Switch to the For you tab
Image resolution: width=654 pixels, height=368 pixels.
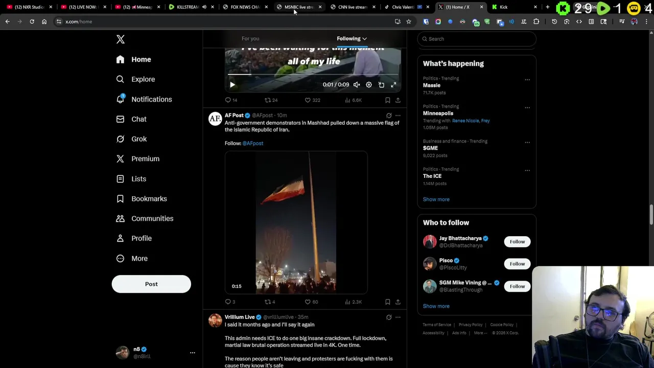(250, 38)
